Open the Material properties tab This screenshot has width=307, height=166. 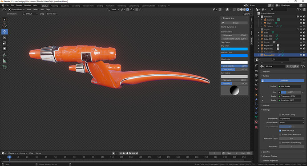tap(256, 121)
